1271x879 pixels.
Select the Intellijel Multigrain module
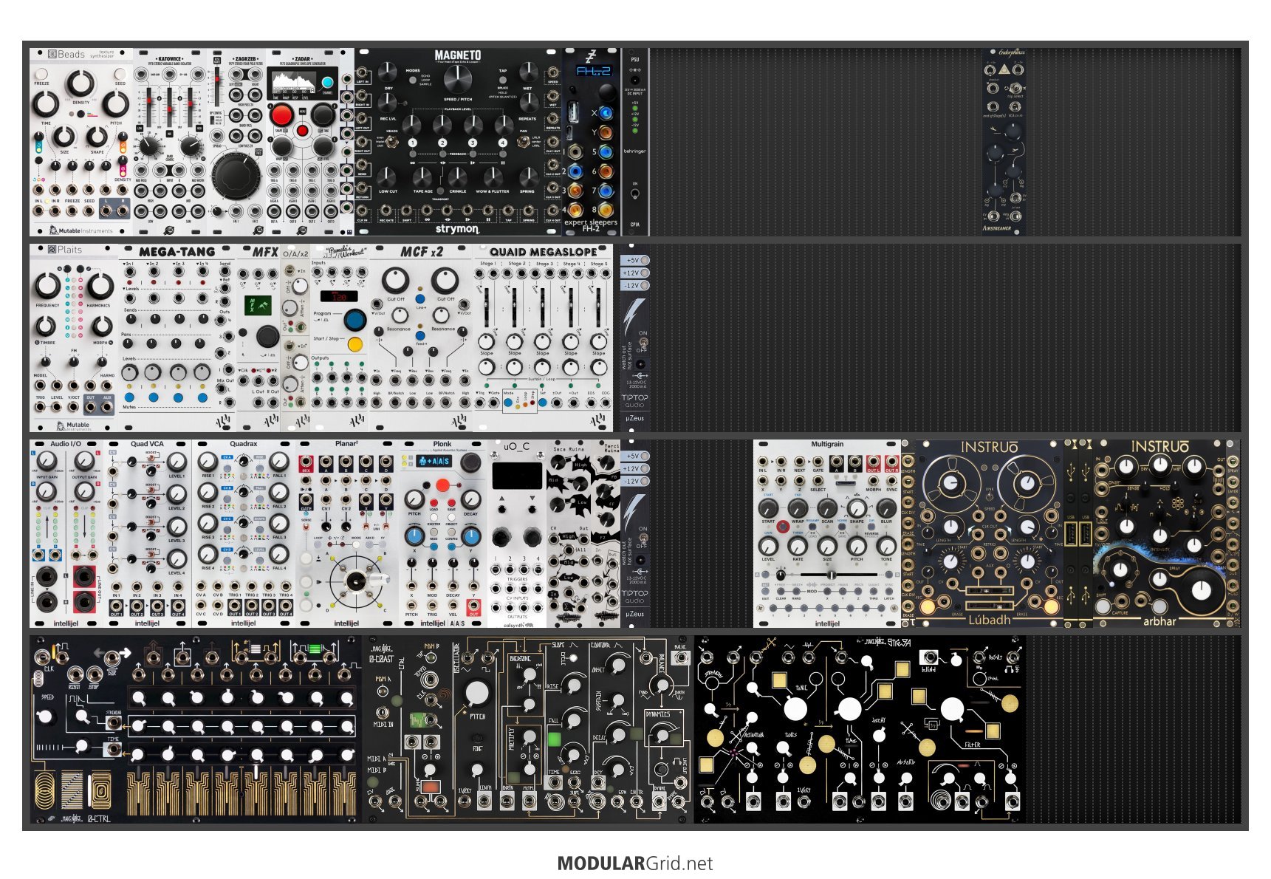[x=827, y=534]
